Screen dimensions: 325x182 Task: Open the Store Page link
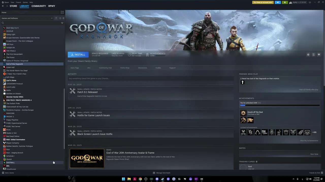tap(75, 68)
